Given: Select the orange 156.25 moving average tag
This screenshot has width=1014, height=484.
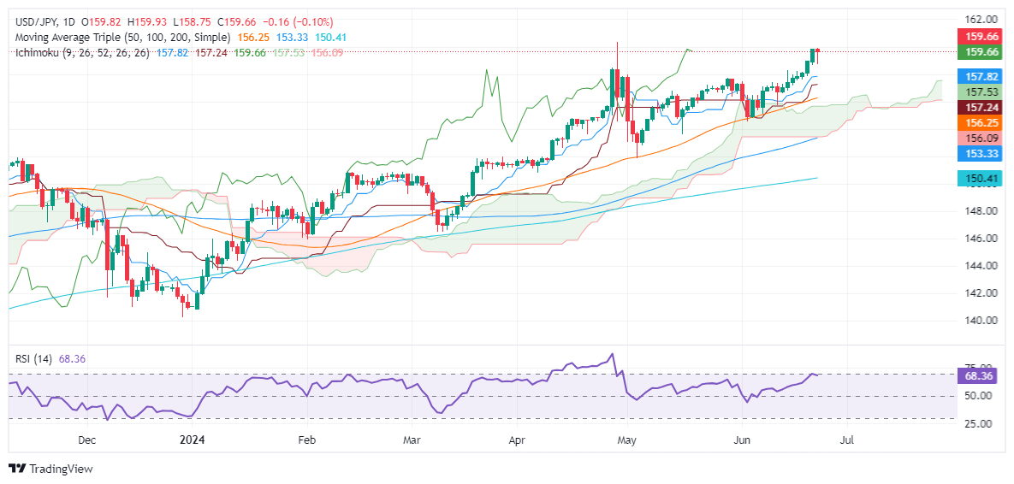Looking at the screenshot, I should 978,122.
